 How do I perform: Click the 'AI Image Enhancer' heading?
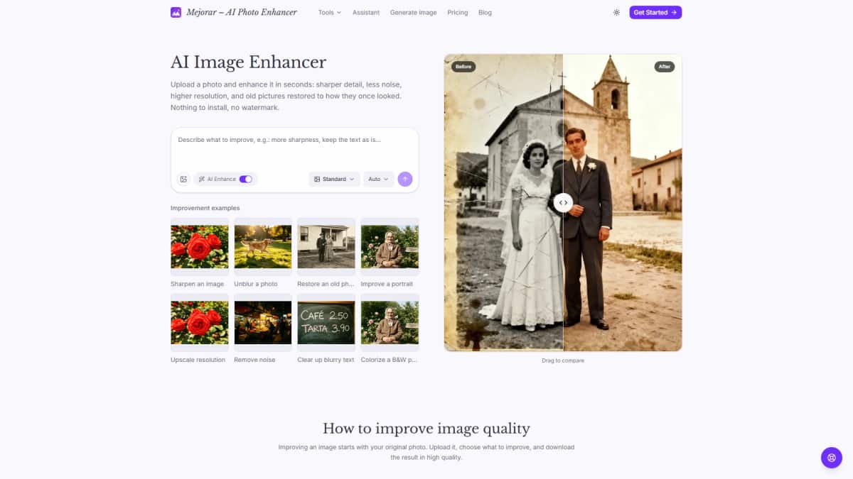point(249,62)
